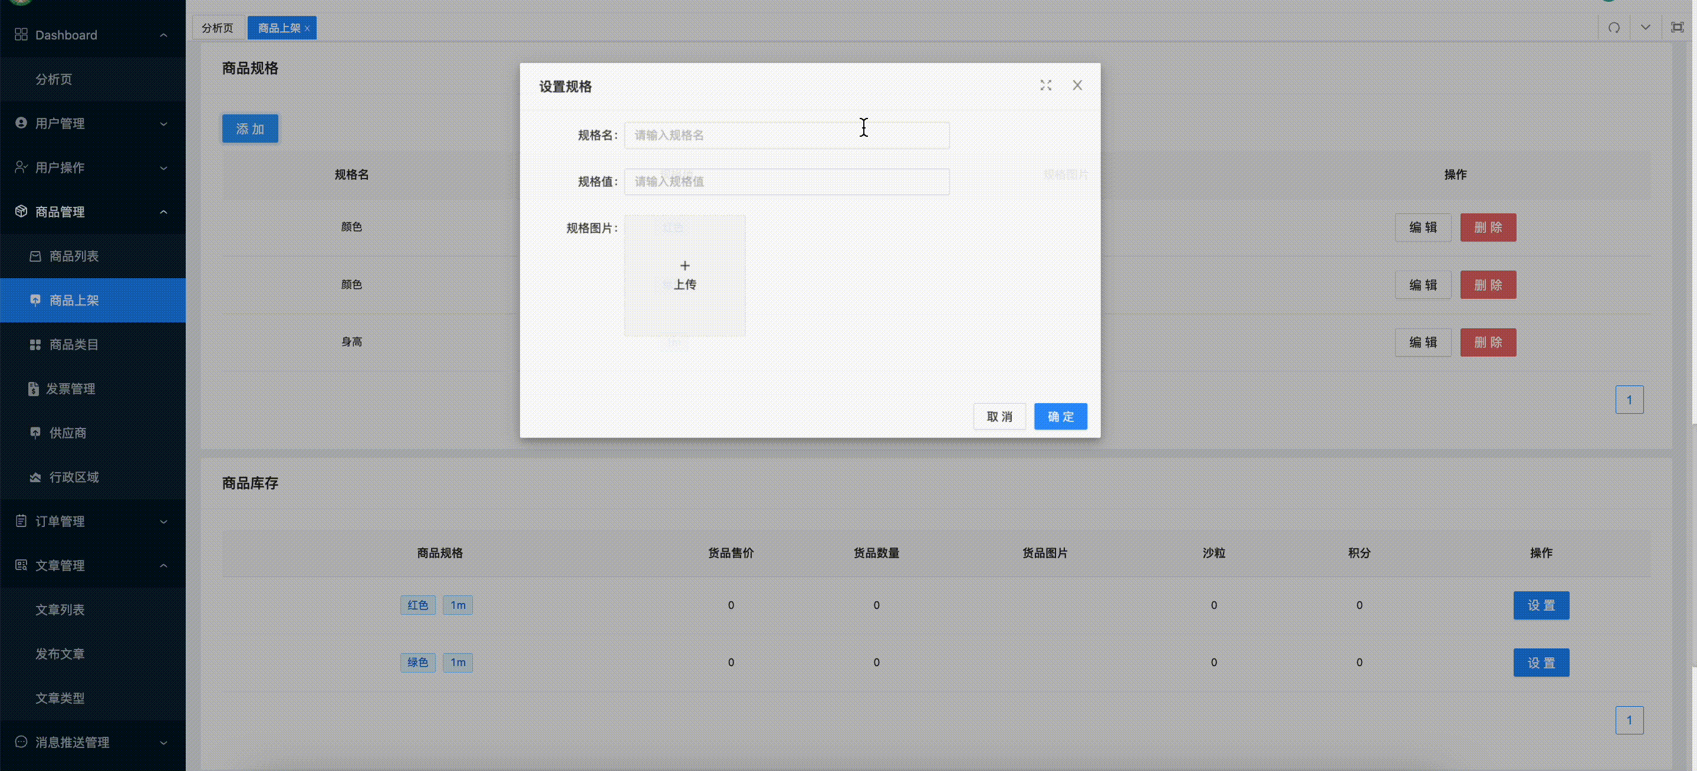1697x771 pixels.
Task: Click the fullscreen icon in dialog header
Action: [x=1045, y=85]
